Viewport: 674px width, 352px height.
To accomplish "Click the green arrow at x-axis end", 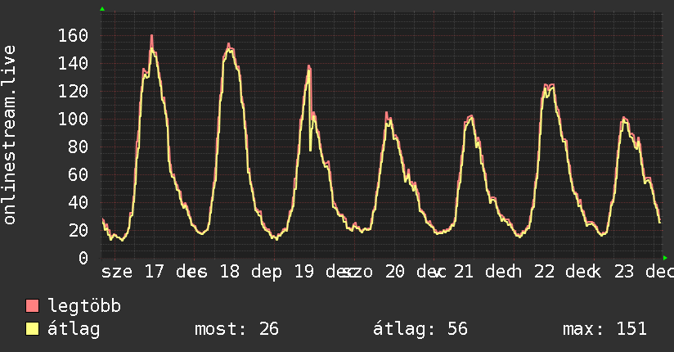I will click(x=665, y=258).
